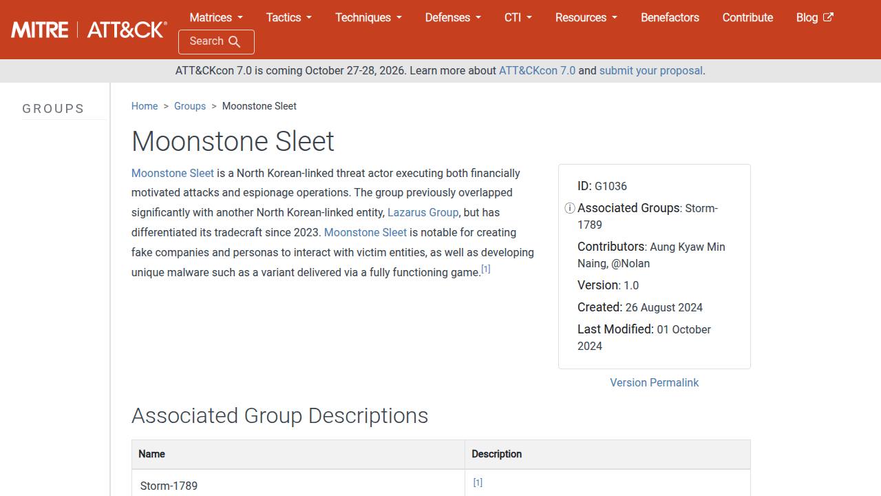
Task: Click the Moonstone Sleet breadcrumb text
Action: click(259, 106)
